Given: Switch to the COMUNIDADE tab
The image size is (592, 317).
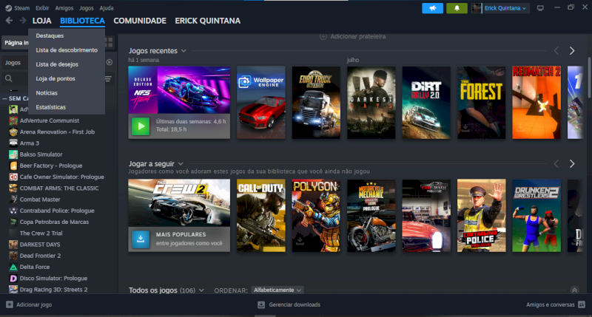Looking at the screenshot, I should pyautogui.click(x=140, y=21).
